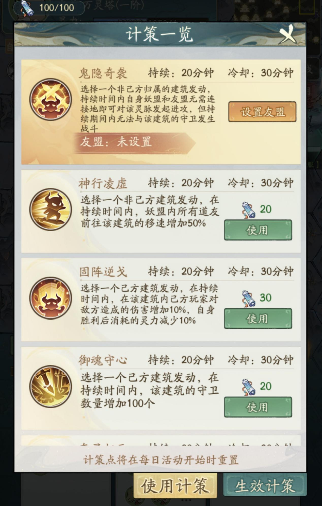Close the 计策一览 panel with X
The height and width of the screenshot is (506, 322).
(x=287, y=34)
